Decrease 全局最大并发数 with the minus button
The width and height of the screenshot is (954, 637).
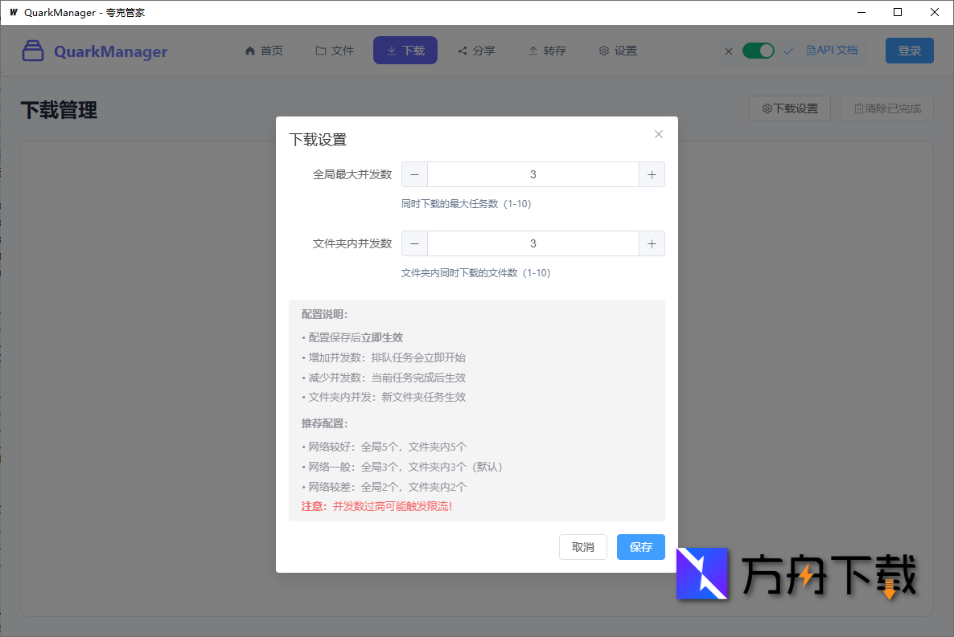pyautogui.click(x=414, y=174)
